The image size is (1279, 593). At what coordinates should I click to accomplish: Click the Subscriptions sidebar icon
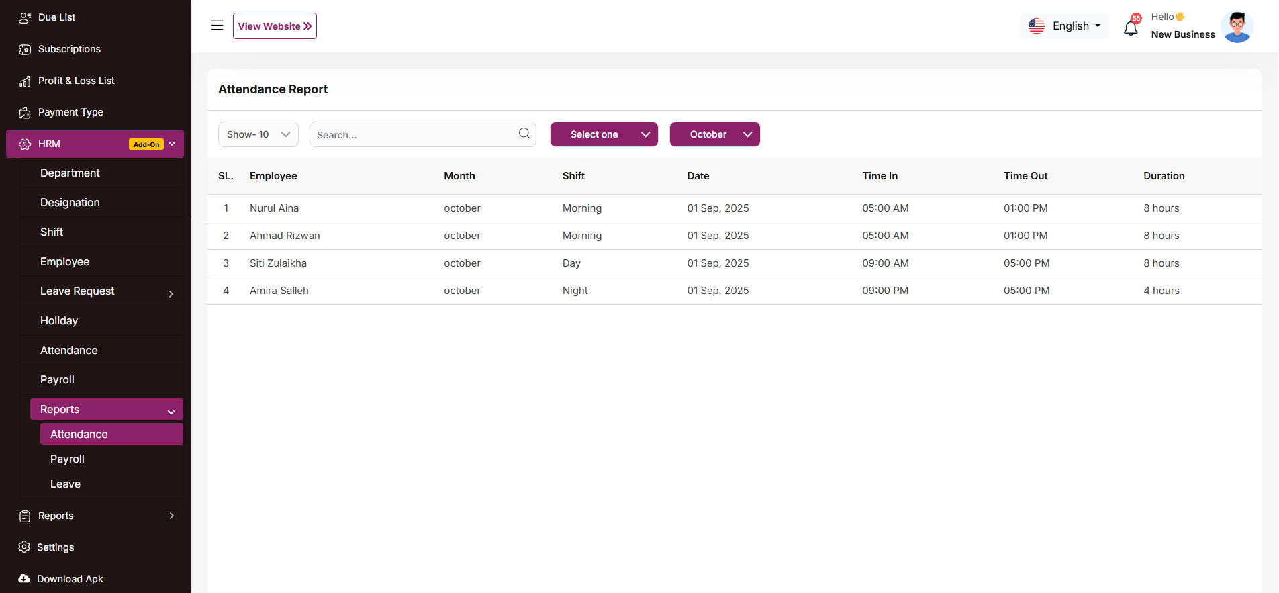tap(25, 49)
